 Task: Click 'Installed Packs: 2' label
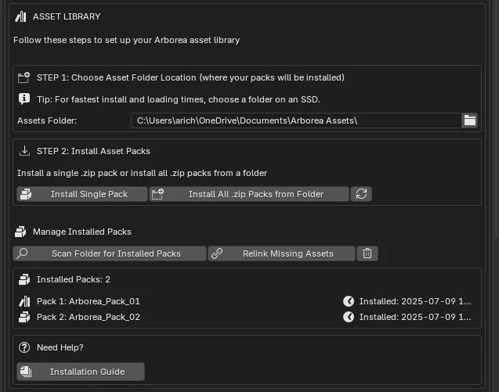point(74,279)
